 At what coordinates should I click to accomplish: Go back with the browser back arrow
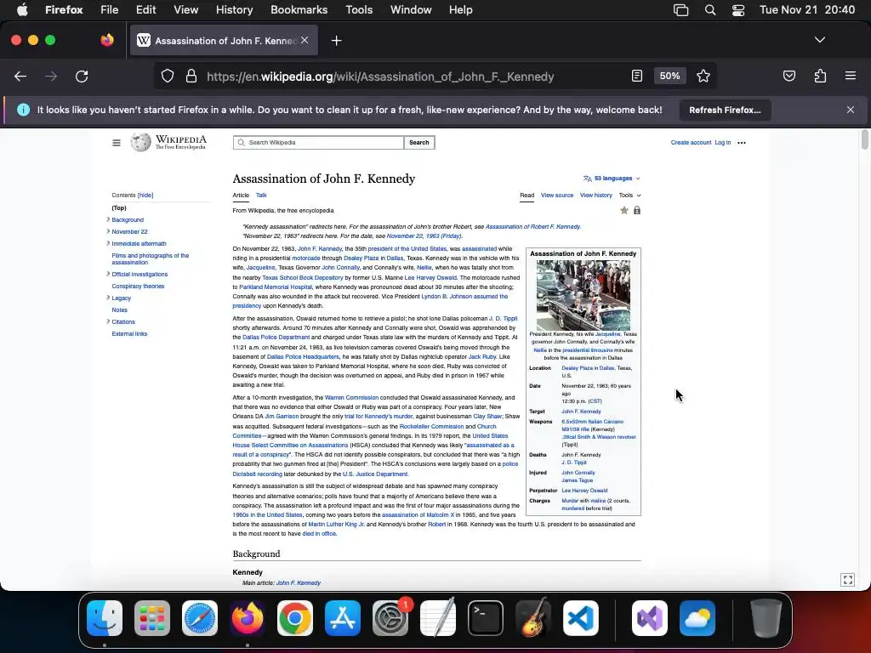click(20, 76)
